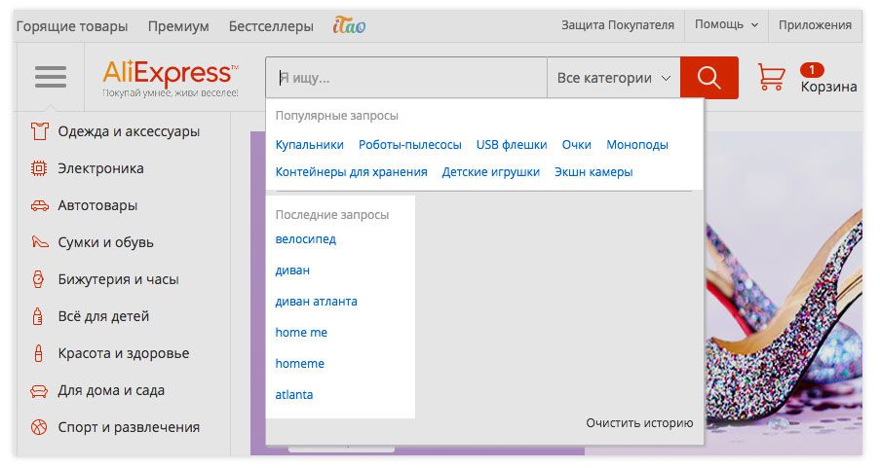Select the chip icon for Электроника
The width and height of the screenshot is (880, 468).
[39, 168]
